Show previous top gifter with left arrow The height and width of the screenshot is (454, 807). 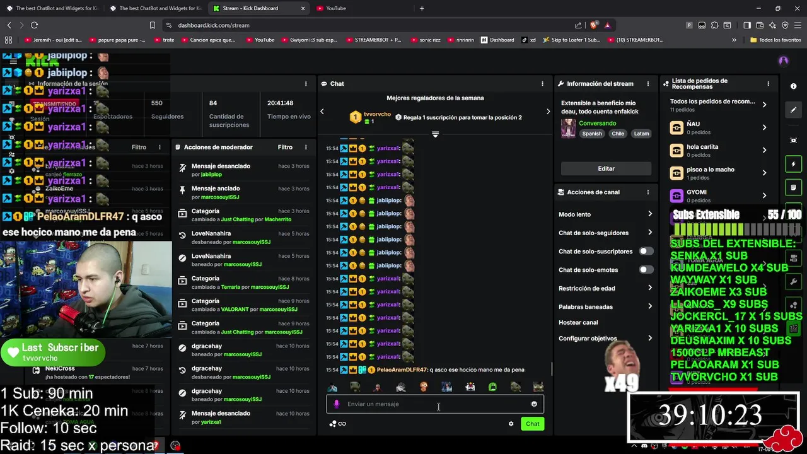click(322, 112)
